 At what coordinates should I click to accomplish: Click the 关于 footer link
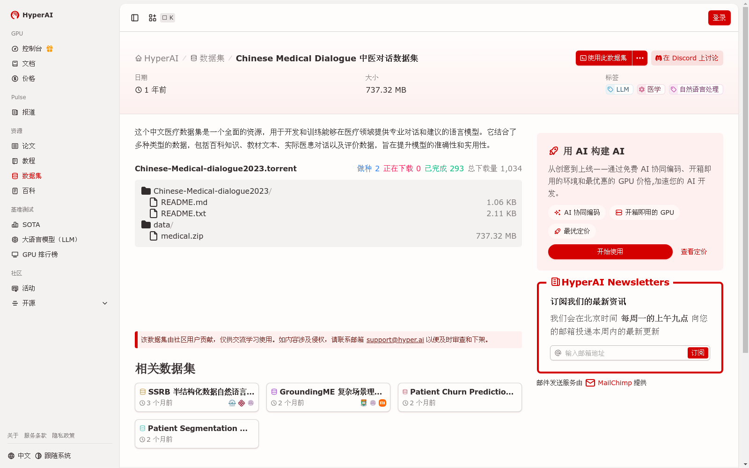[13, 436]
